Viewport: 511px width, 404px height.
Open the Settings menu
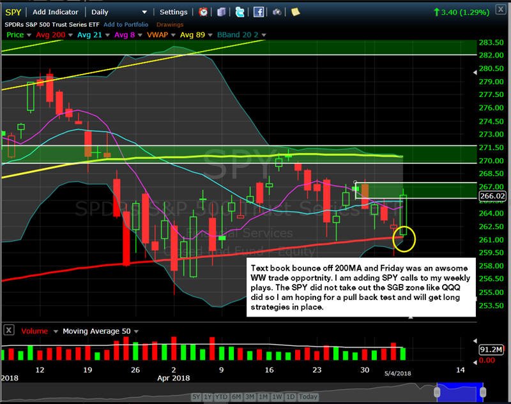coord(173,12)
